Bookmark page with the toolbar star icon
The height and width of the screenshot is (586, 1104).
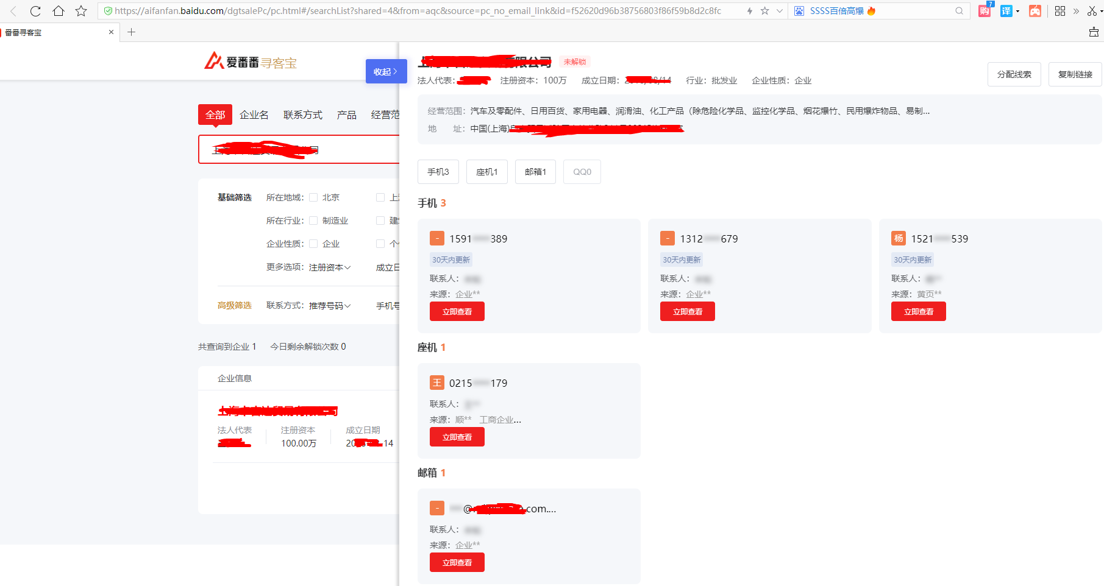[81, 11]
